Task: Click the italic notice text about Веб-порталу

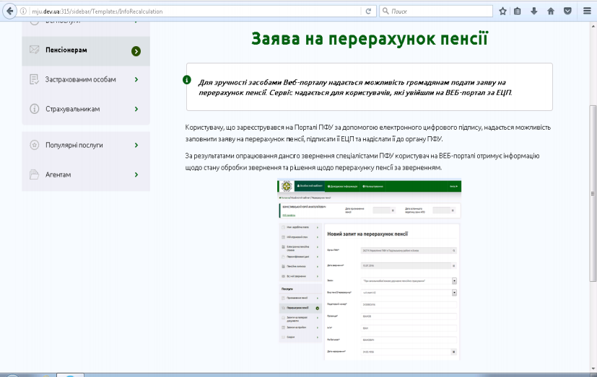Action: point(355,87)
